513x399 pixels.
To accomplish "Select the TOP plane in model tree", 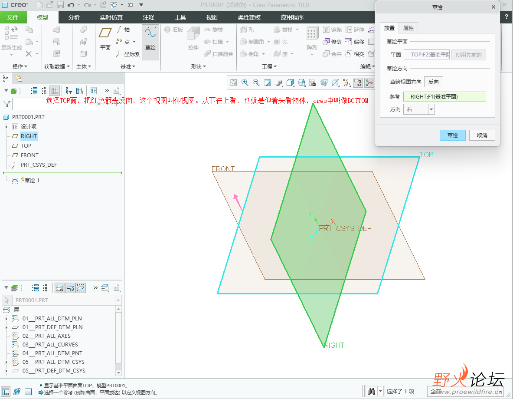I will [x=26, y=146].
